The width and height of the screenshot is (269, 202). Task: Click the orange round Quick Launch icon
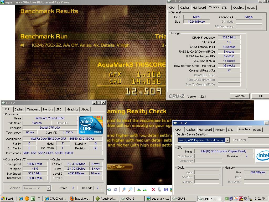27,199
